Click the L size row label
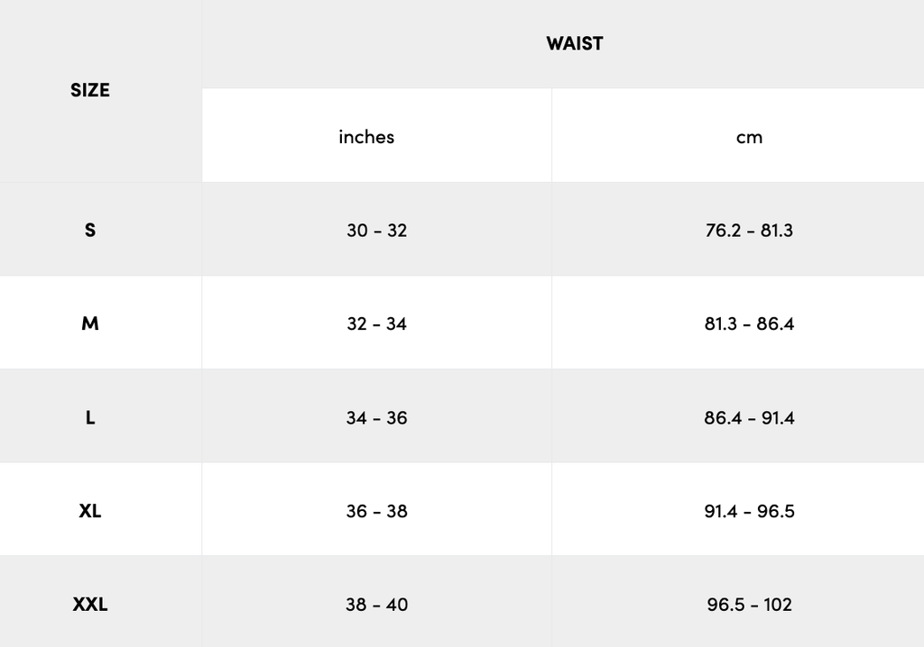Viewport: 924px width, 647px height. point(89,417)
